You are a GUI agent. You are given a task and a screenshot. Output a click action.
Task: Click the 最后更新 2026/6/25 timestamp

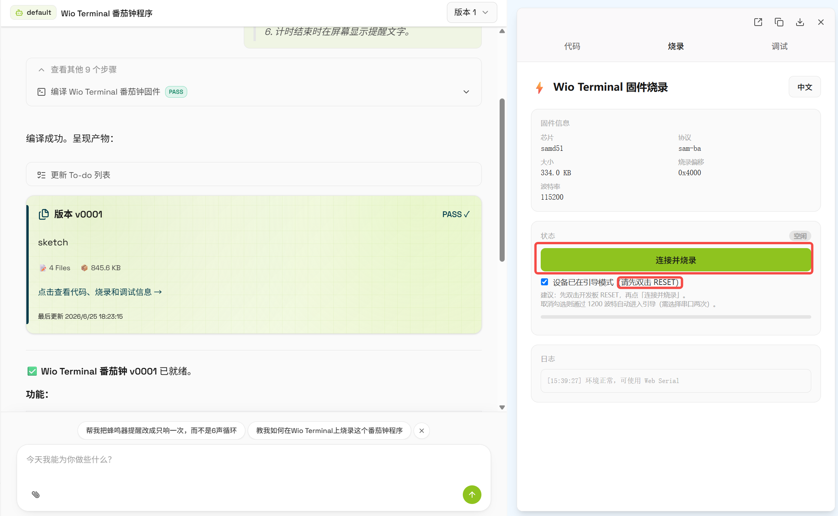pyautogui.click(x=80, y=316)
